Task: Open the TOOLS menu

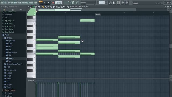Action: [31, 2]
